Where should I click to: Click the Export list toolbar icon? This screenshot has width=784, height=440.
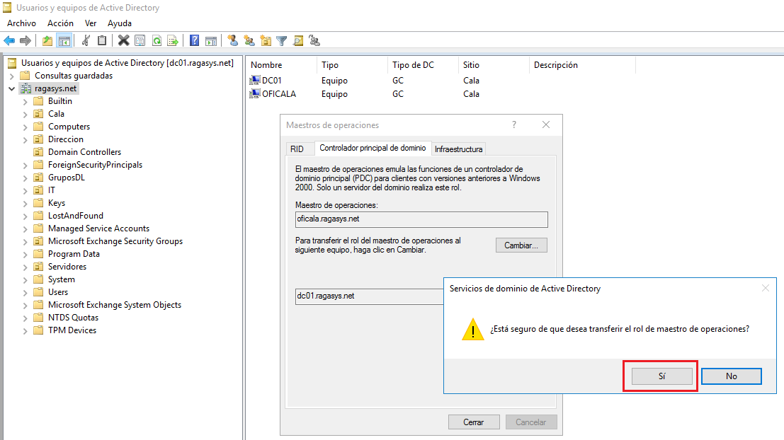173,40
